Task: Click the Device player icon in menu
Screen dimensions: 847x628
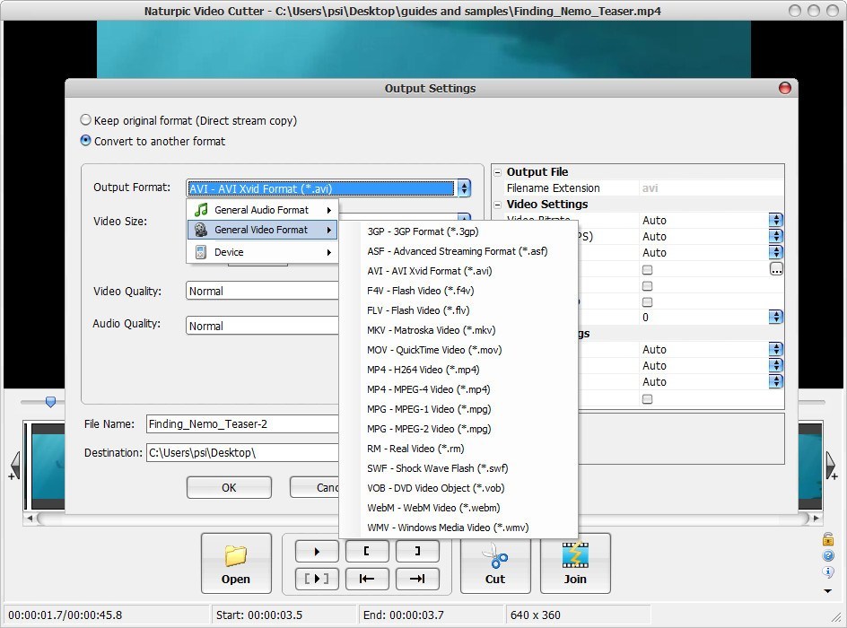Action: click(x=201, y=251)
